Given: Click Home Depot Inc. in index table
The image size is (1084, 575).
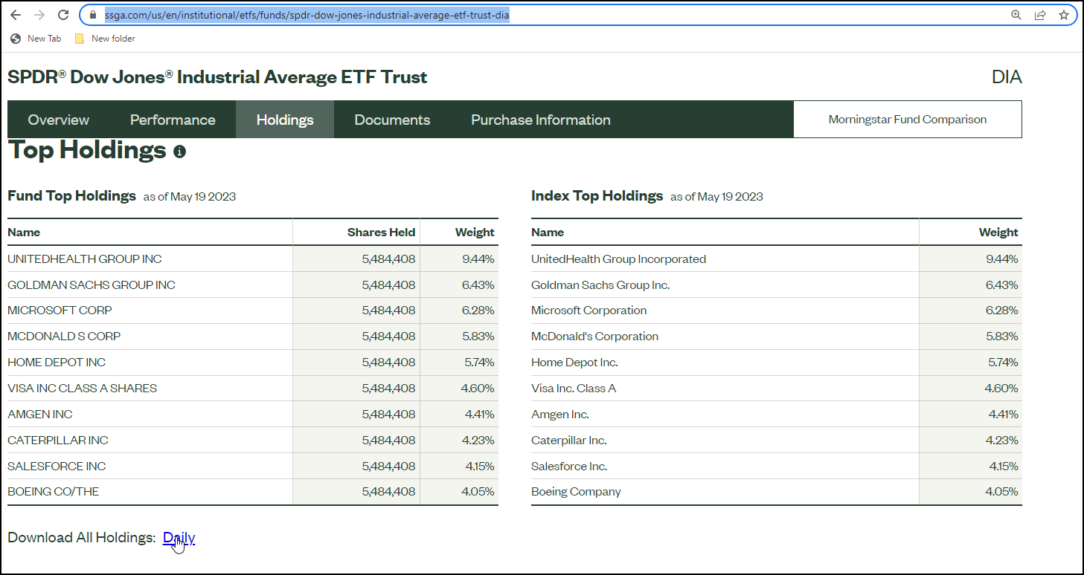Looking at the screenshot, I should pyautogui.click(x=574, y=363).
